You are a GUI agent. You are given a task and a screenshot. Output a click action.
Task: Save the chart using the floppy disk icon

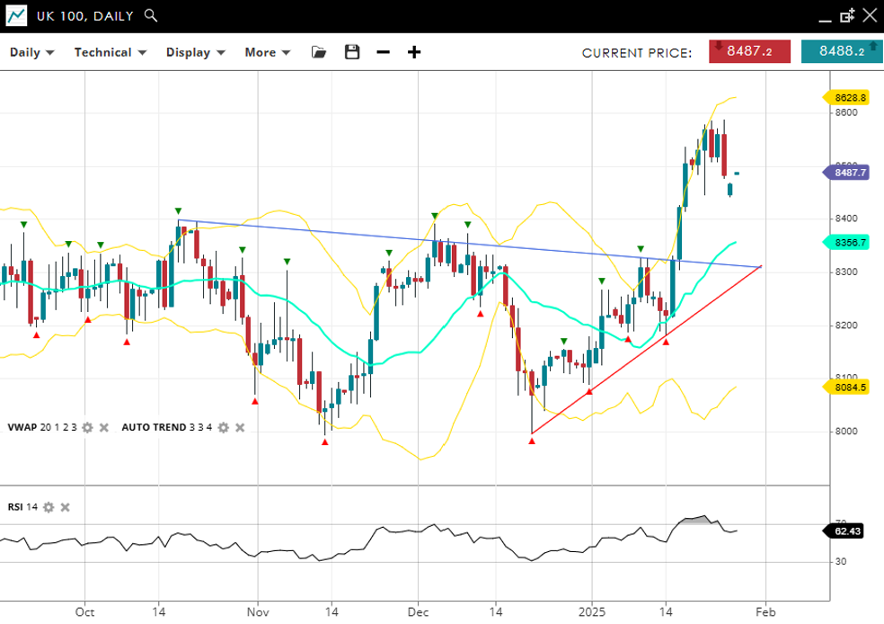coord(352,52)
